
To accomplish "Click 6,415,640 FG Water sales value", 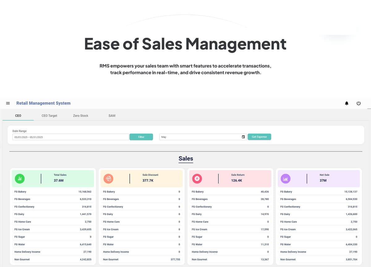I will point(86,244).
